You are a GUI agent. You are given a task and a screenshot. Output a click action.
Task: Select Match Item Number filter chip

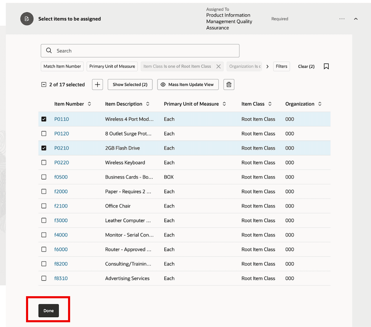click(x=62, y=66)
